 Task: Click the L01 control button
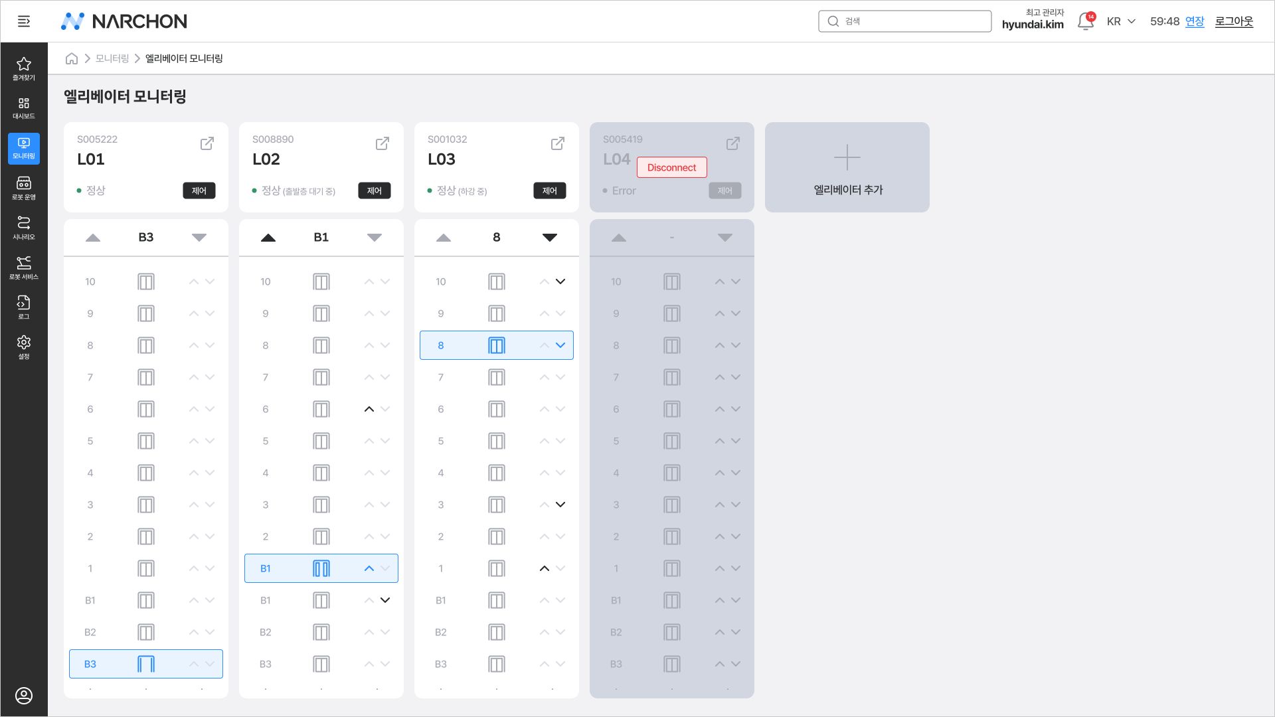point(199,191)
